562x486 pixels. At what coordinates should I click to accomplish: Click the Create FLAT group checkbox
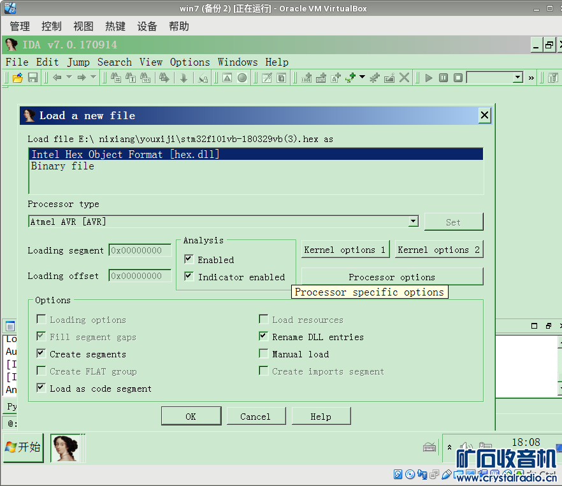[x=41, y=371]
